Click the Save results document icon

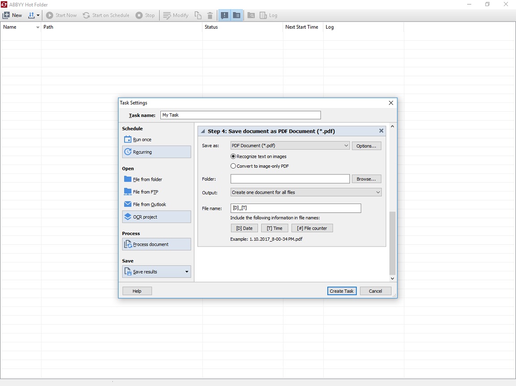pos(128,272)
